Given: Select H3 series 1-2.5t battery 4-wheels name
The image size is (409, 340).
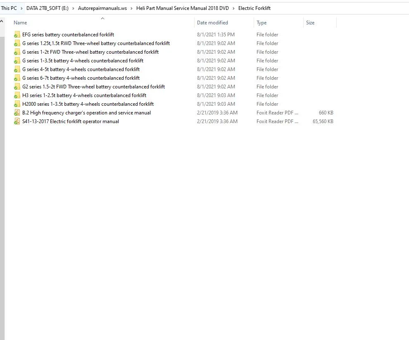Looking at the screenshot, I should (84, 95).
